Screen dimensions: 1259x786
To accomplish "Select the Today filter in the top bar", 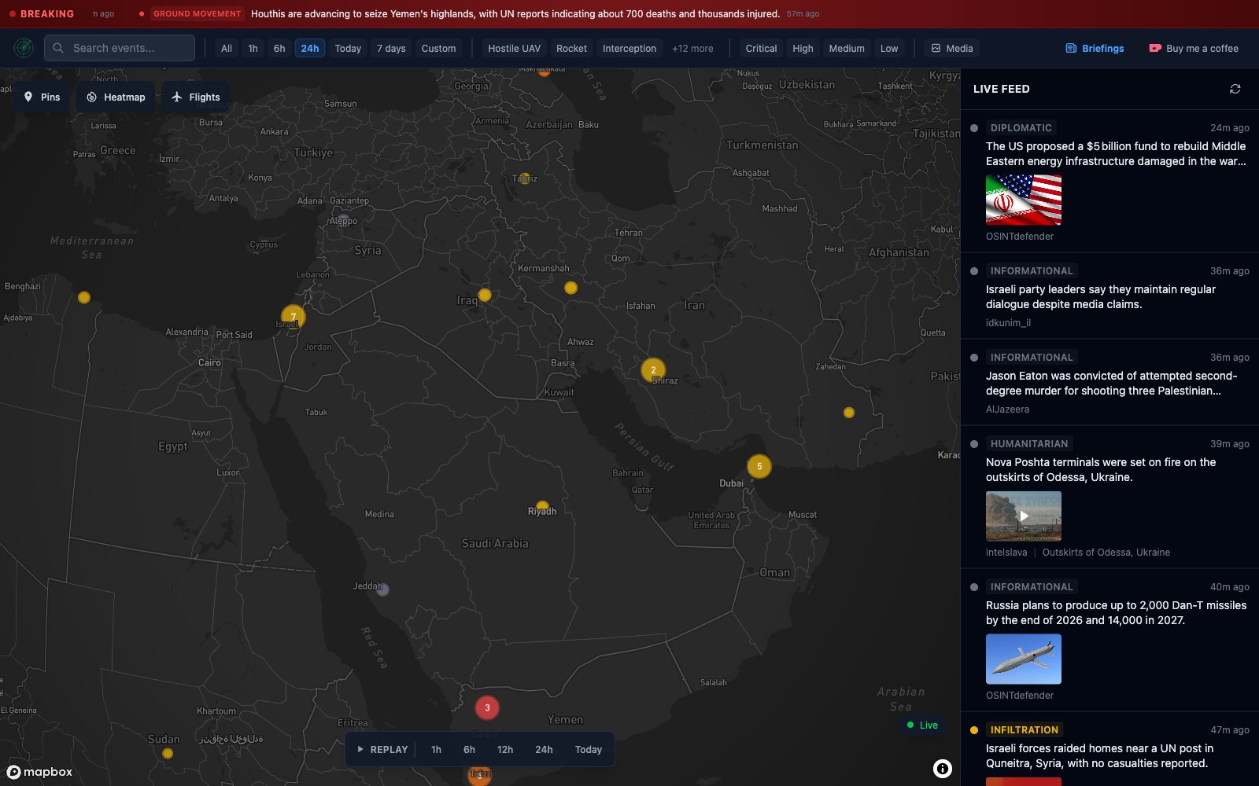I will (x=348, y=48).
